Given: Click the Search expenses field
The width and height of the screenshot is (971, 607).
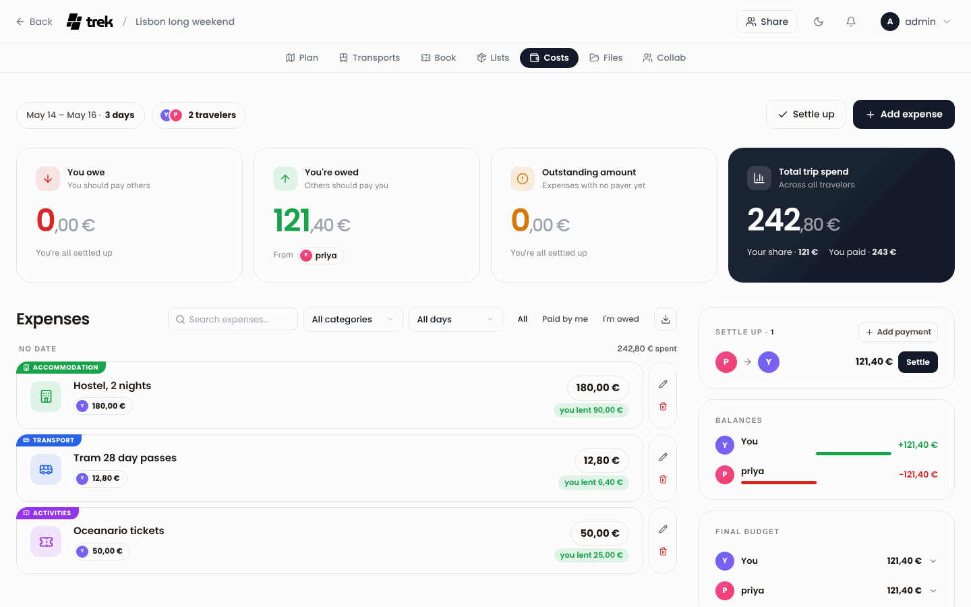Looking at the screenshot, I should [233, 319].
